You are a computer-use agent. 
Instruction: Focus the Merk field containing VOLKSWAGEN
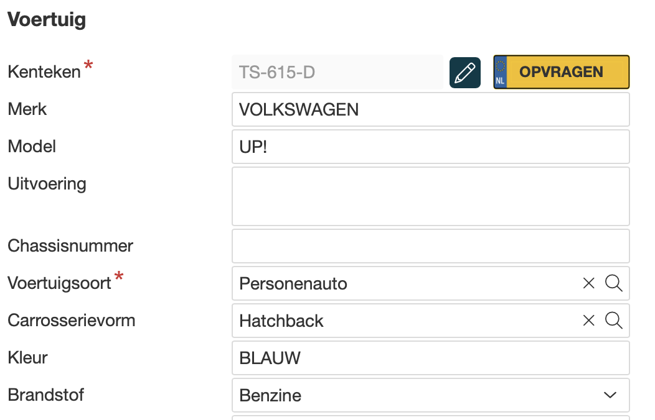(x=430, y=109)
